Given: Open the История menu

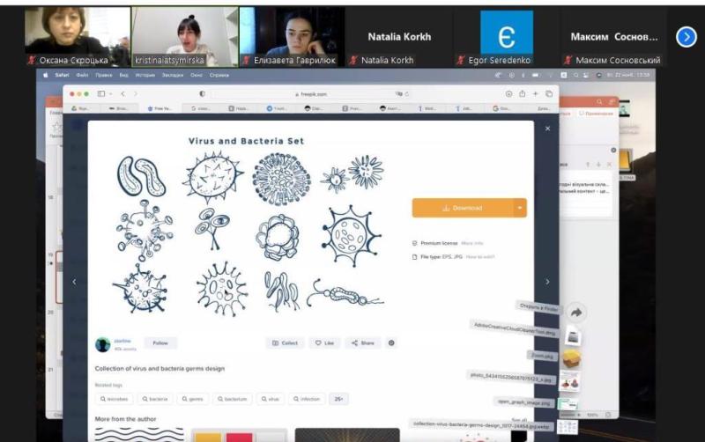Looking at the screenshot, I should tap(145, 75).
